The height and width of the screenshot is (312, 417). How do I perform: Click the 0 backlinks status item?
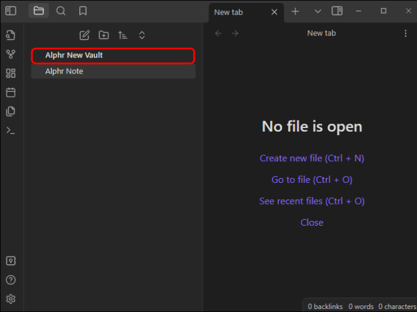point(325,307)
